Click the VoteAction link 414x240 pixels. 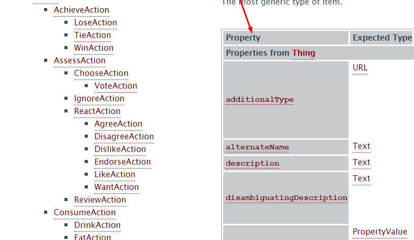[x=116, y=86]
